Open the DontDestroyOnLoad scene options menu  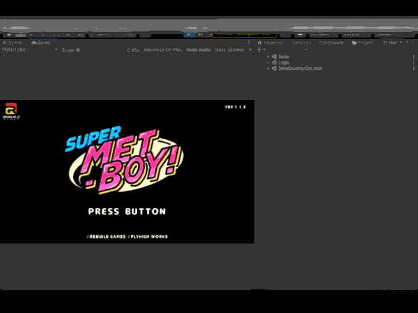click(413, 68)
